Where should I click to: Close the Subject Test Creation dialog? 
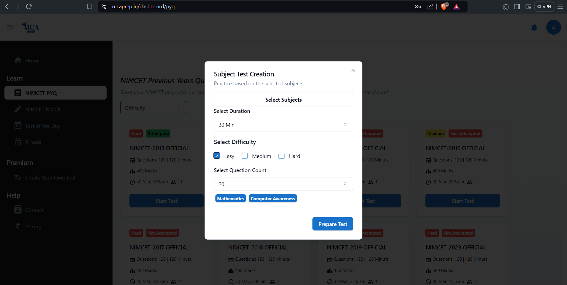[x=353, y=71]
